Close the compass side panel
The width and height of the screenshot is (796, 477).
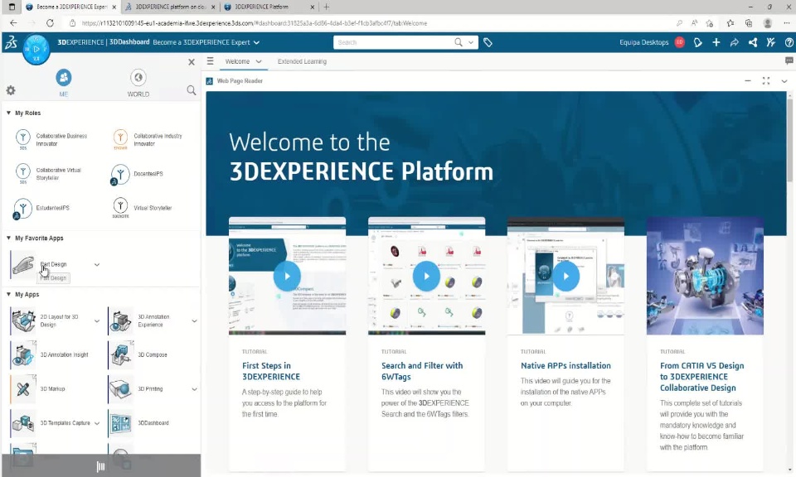pos(192,62)
